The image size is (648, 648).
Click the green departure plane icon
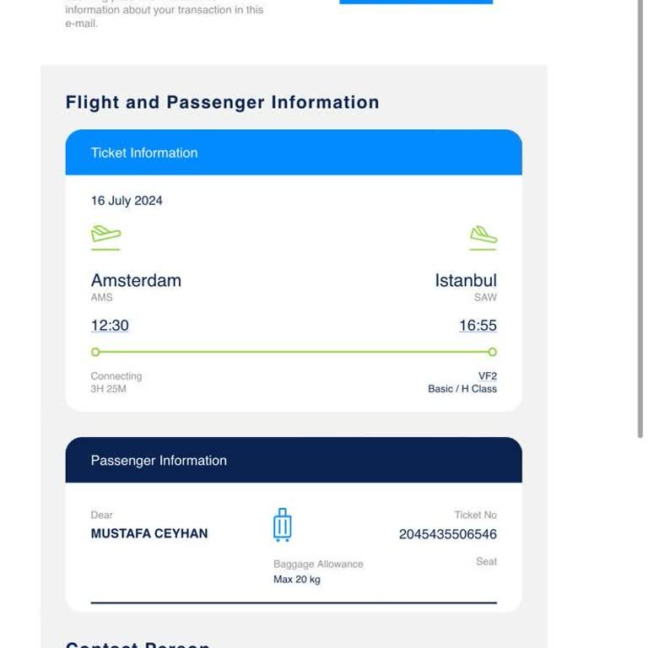[105, 237]
